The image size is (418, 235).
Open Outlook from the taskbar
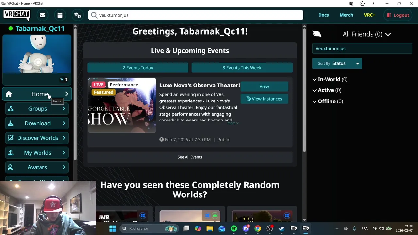tap(222, 228)
